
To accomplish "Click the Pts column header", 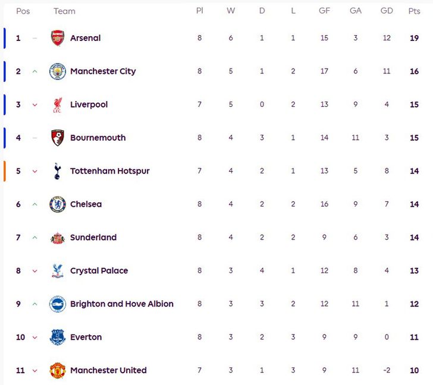I will (x=414, y=11).
